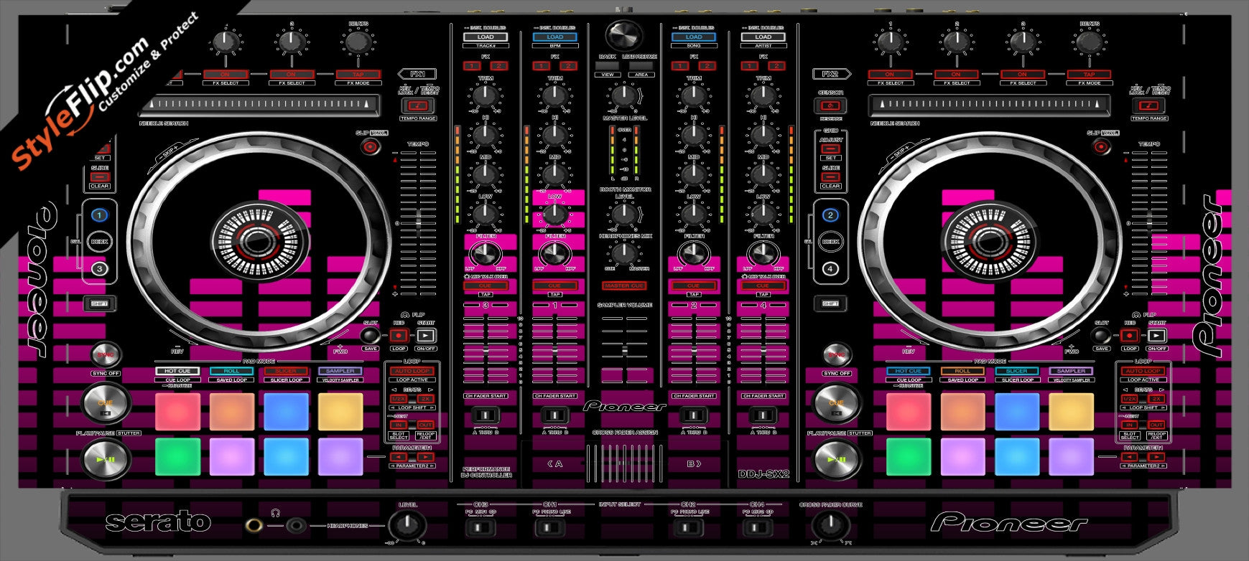Toggle the right deck SLIP button
This screenshot has width=1249, height=561.
(x=1101, y=147)
